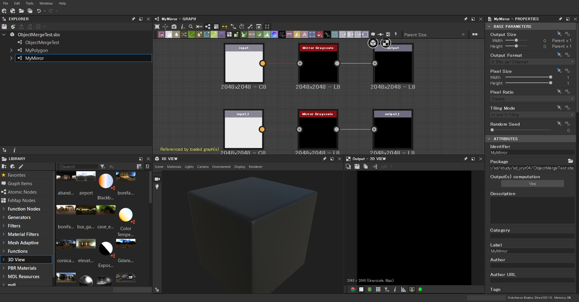
Task: Click the histogram icon in 2D View bottom bar
Action: click(x=403, y=289)
